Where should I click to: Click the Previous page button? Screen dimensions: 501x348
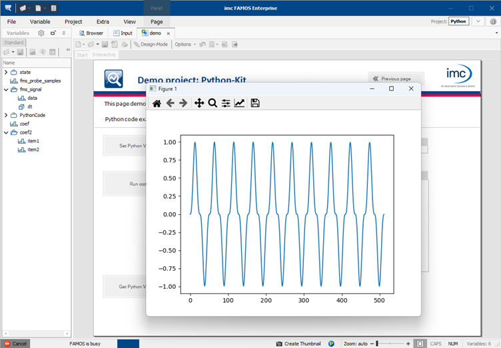pyautogui.click(x=396, y=79)
